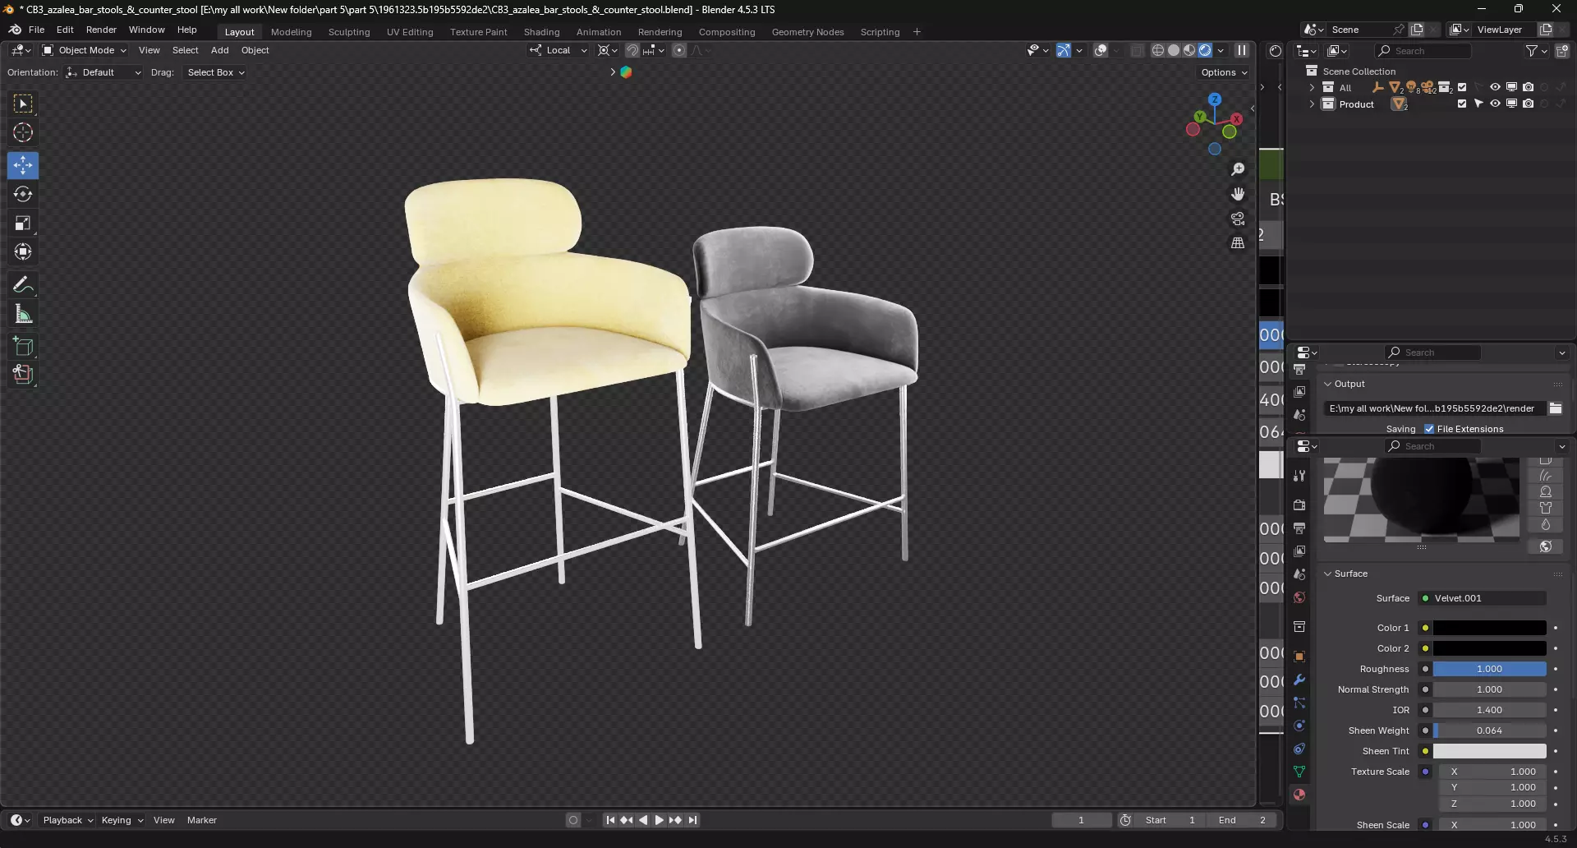1577x848 pixels.
Task: Open Select Box drag dropdown
Action: coord(216,72)
